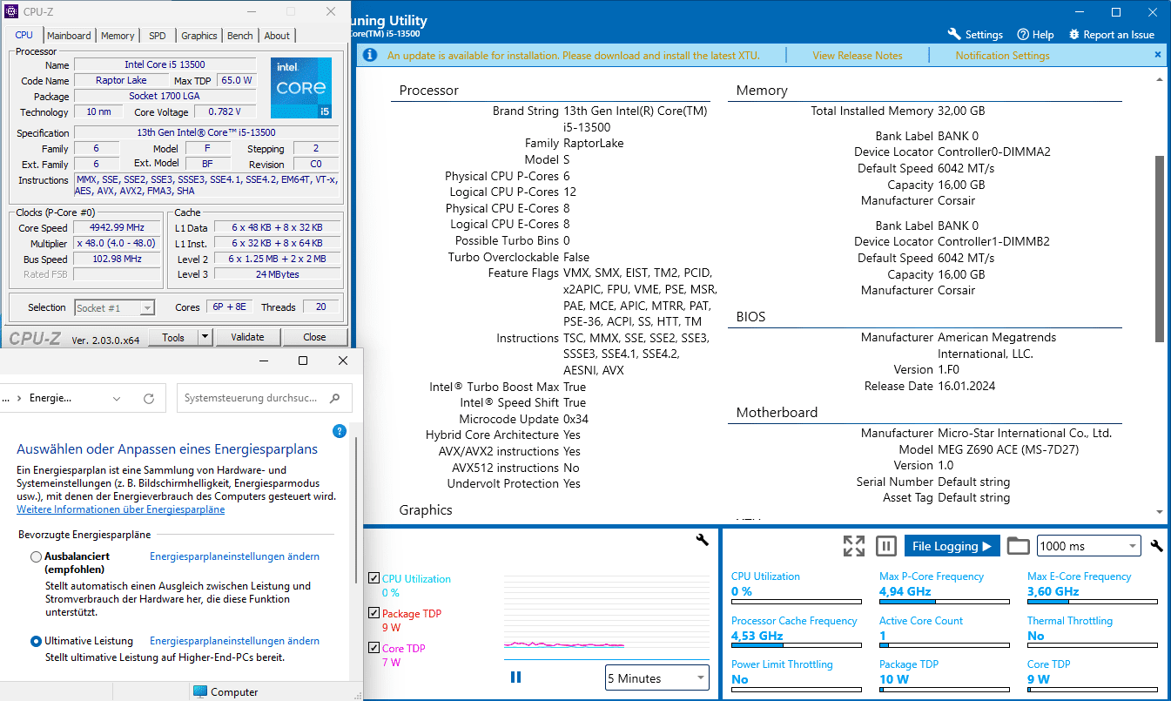Screen dimensions: 1171x701
Task: Click the Thermal Throttling value
Action: pos(1035,636)
